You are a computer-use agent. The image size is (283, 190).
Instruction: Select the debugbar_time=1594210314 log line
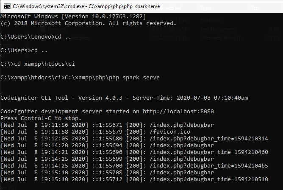[134, 139]
